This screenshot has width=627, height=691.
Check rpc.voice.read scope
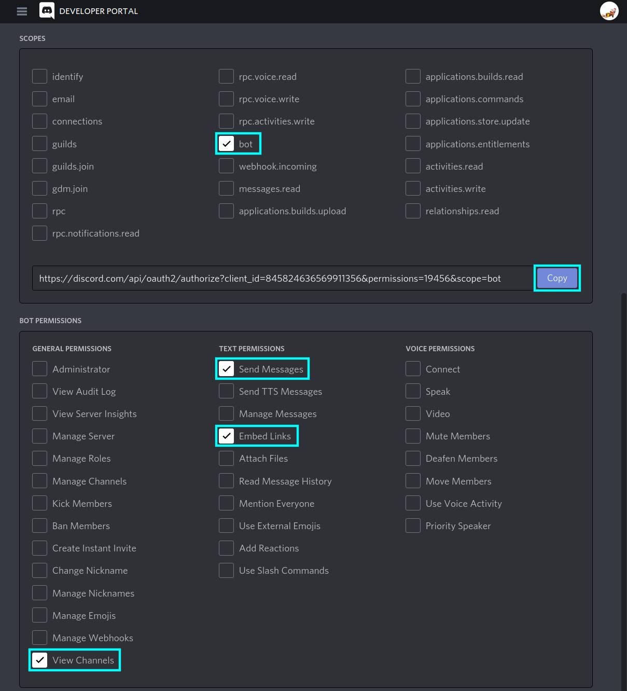click(x=226, y=76)
